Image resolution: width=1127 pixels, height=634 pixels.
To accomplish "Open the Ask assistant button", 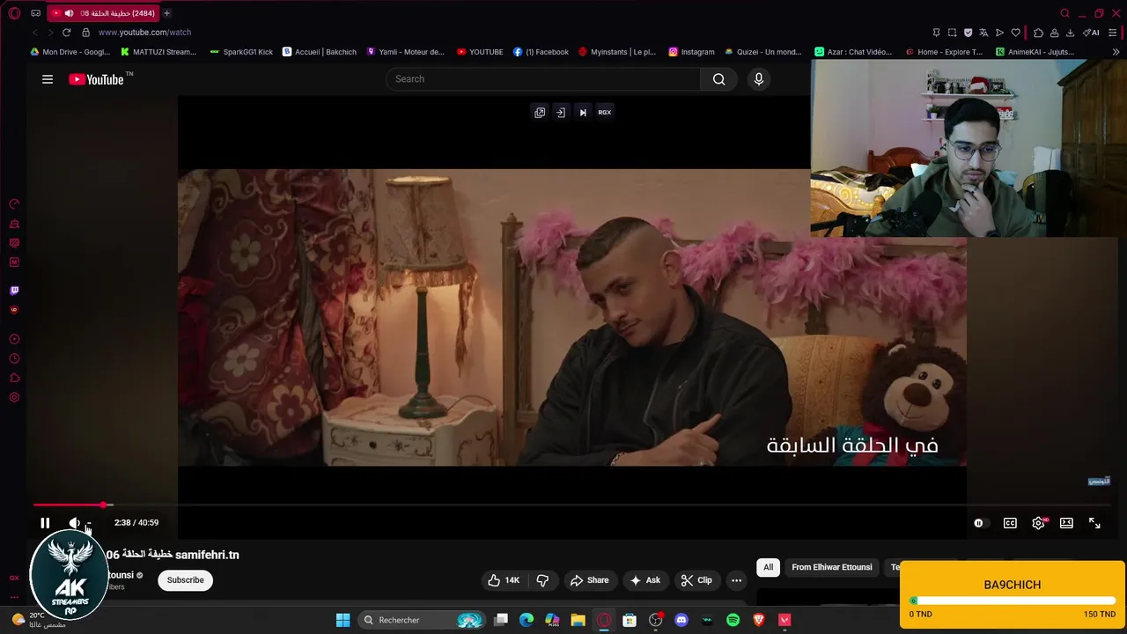I will [645, 580].
